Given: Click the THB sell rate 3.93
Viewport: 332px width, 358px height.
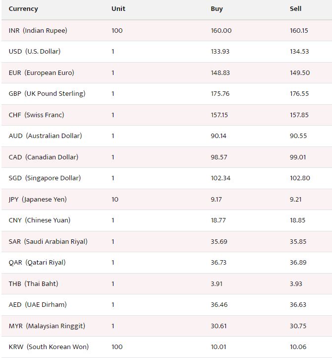Looking at the screenshot, I should [296, 284].
